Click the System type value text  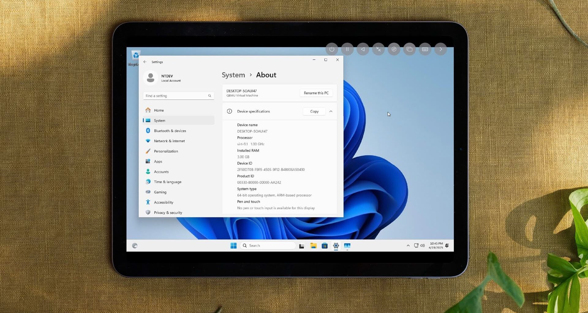(274, 195)
